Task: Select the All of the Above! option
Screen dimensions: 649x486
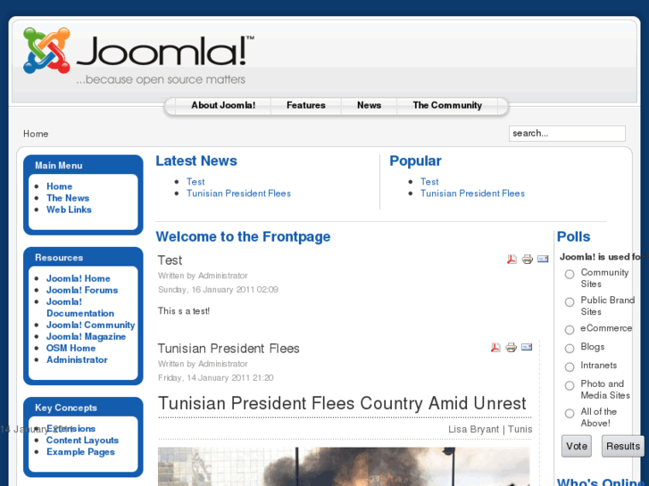Action: pos(570,413)
